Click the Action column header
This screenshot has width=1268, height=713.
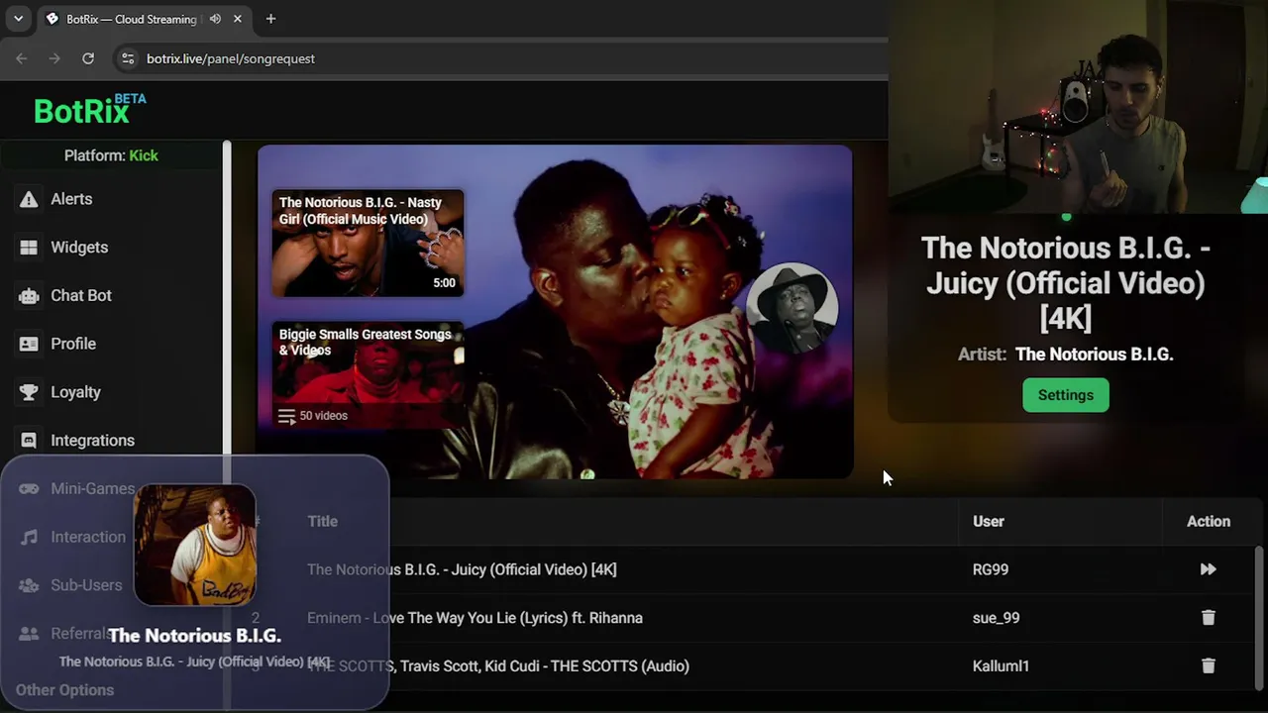point(1209,521)
